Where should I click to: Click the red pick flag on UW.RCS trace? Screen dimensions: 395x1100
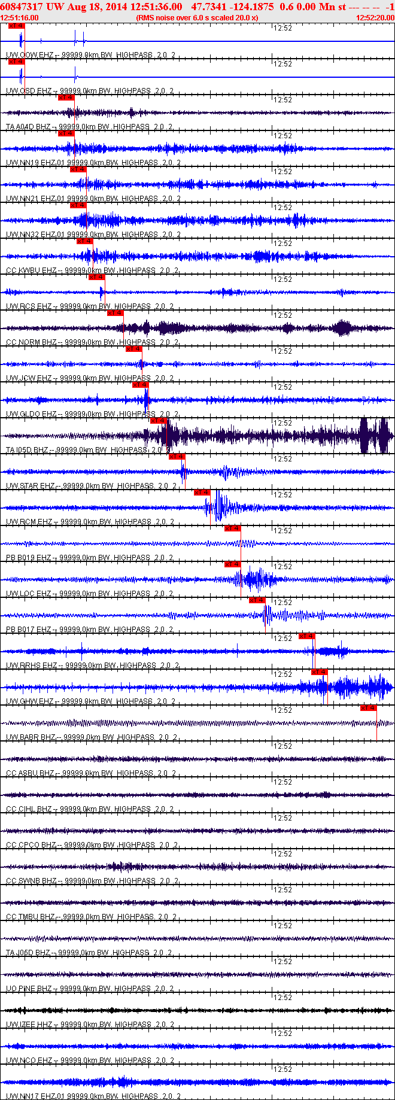click(97, 277)
